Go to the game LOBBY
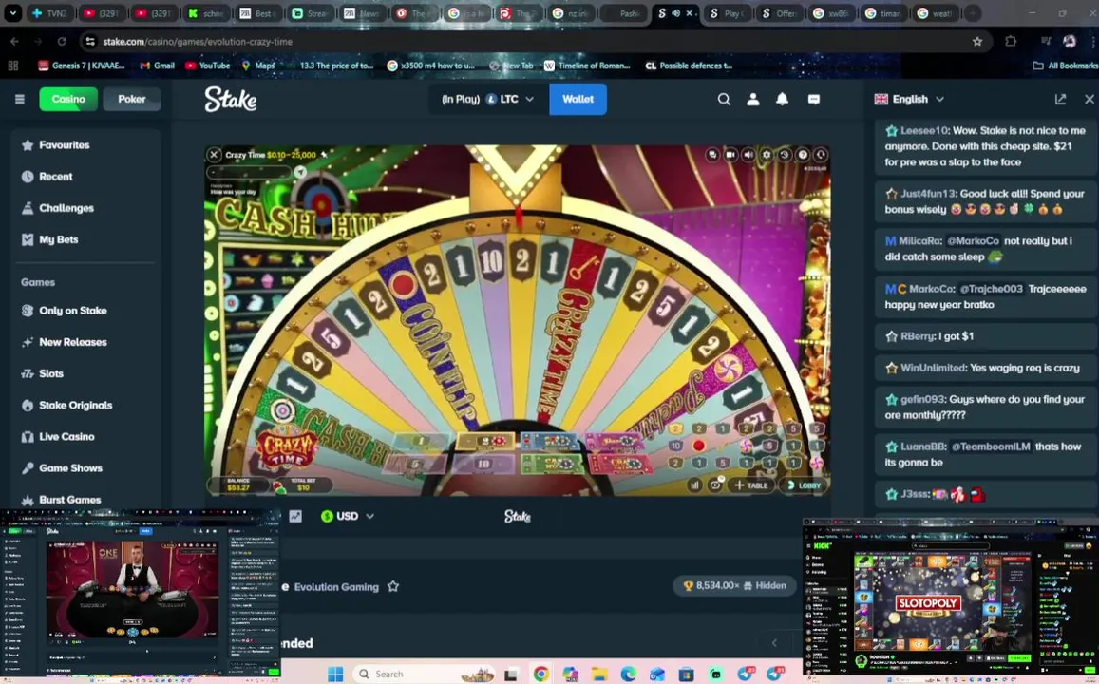Screen dimensions: 1099x684 click(804, 484)
